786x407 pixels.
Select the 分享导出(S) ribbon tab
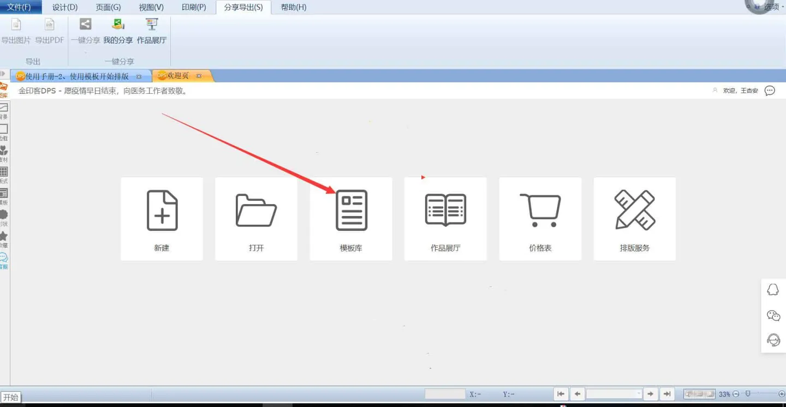[243, 7]
